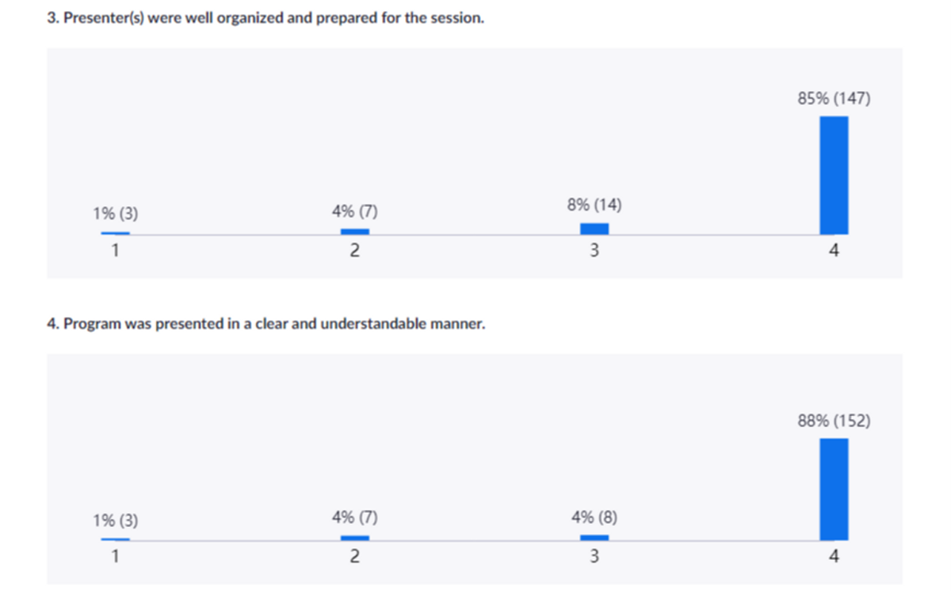Select the 4% (7) label in question 3 chart

tap(355, 212)
